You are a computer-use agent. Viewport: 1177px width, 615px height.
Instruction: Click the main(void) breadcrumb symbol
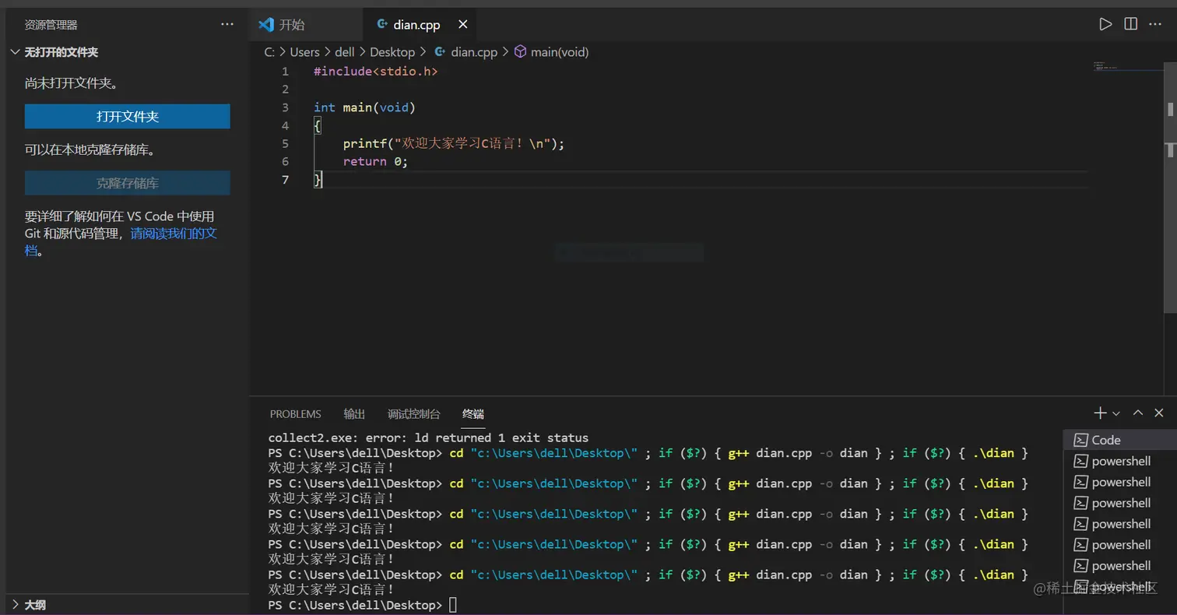[x=559, y=52]
